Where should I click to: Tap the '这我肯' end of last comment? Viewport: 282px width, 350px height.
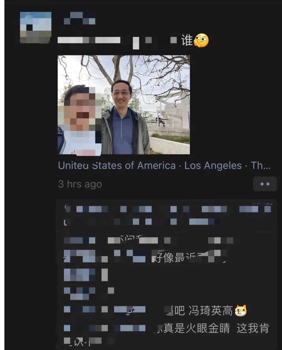point(253,328)
